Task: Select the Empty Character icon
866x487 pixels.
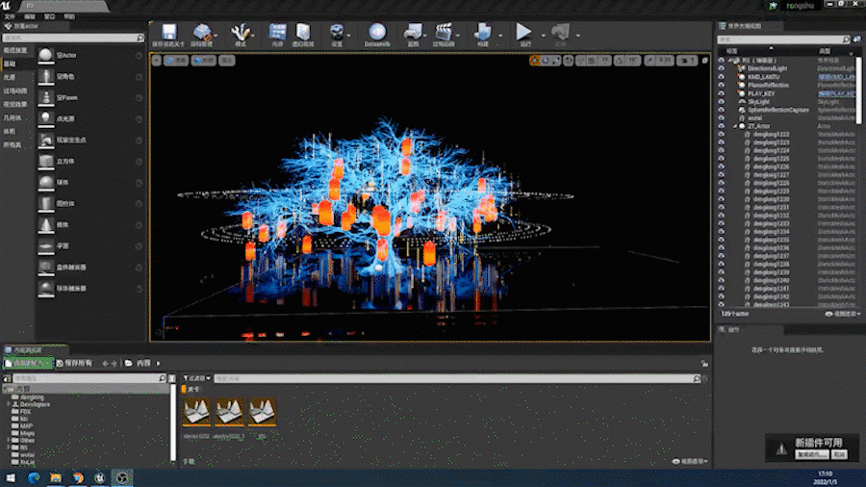Action: point(46,76)
